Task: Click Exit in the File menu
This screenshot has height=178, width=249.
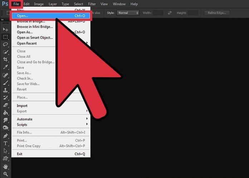Action: [x=19, y=154]
